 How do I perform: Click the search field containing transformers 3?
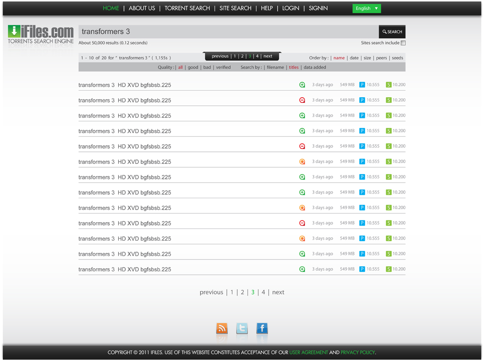[x=228, y=32]
